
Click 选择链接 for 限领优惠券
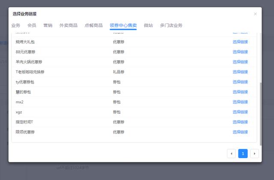coord(240,132)
